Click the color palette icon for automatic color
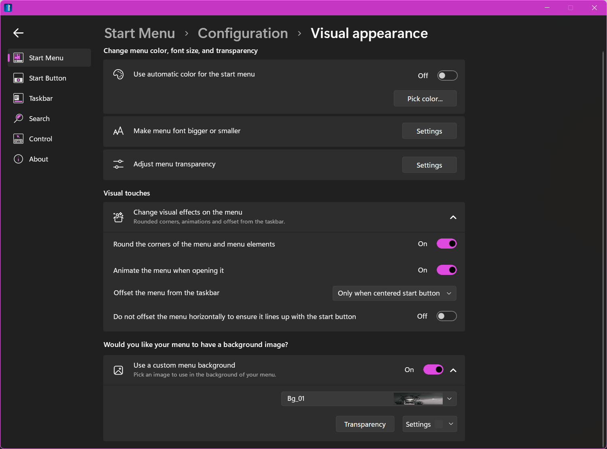The width and height of the screenshot is (607, 449). (118, 74)
